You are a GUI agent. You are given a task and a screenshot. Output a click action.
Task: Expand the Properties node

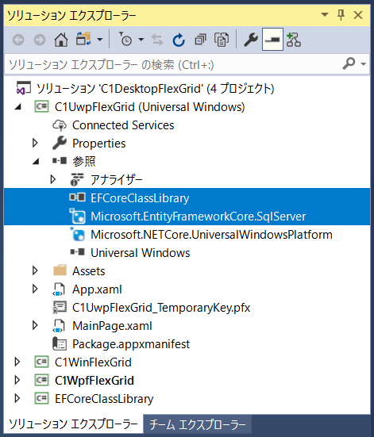click(x=35, y=143)
